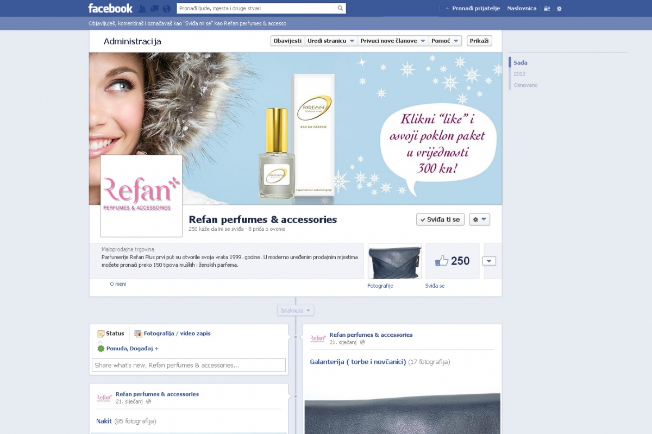Expand more page apps arrow
This screenshot has height=434, width=652.
[489, 261]
